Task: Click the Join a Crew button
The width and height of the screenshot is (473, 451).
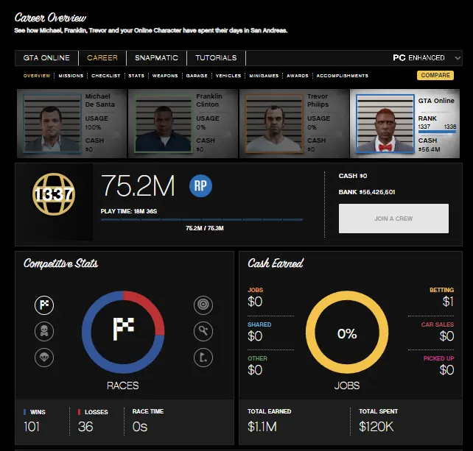Action: [393, 219]
